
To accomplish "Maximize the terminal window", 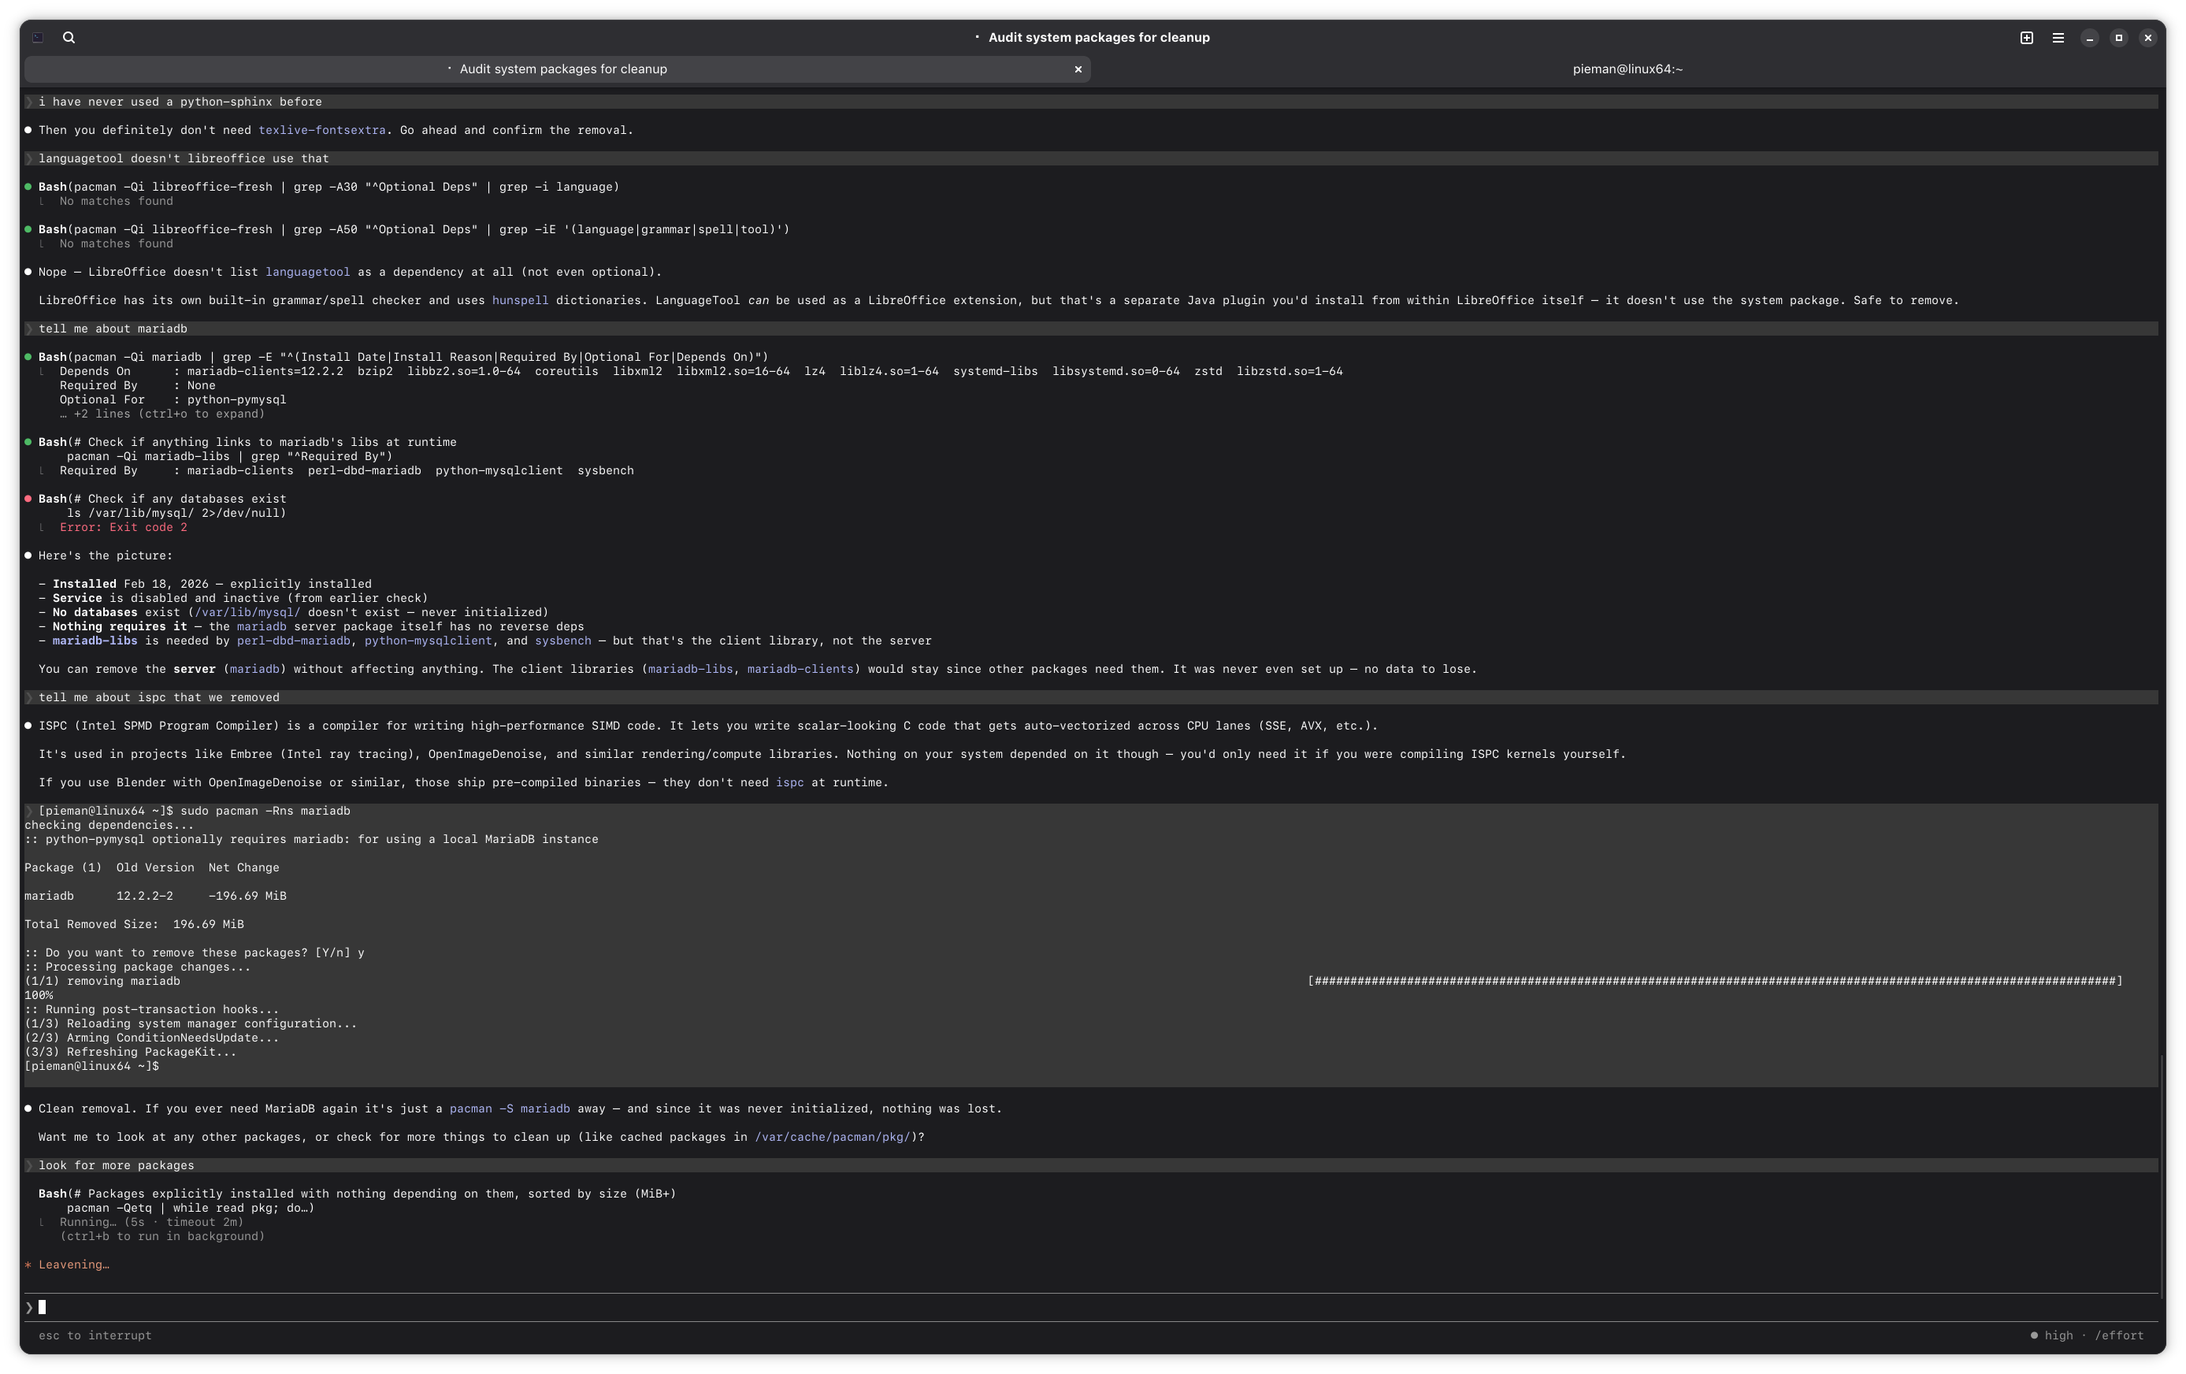I will 2119,37.
